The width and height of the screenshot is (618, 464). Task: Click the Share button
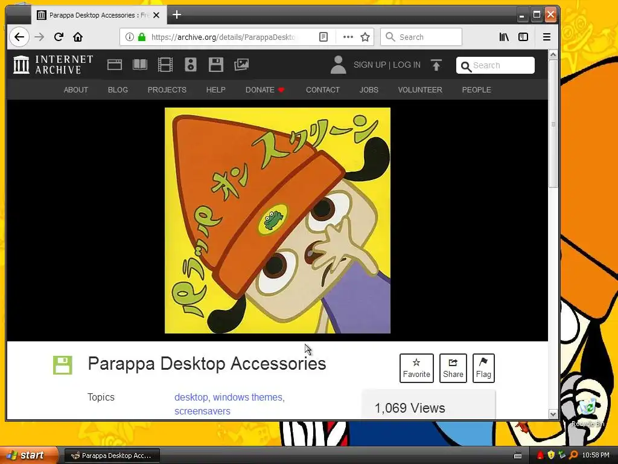[x=453, y=368]
